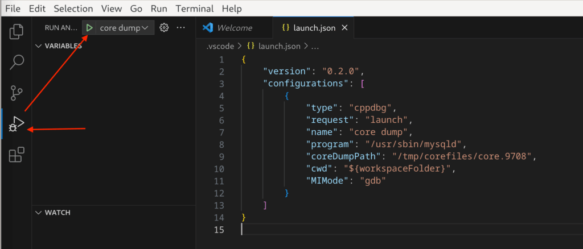
Task: Switch to the Welcome tab
Action: click(234, 28)
